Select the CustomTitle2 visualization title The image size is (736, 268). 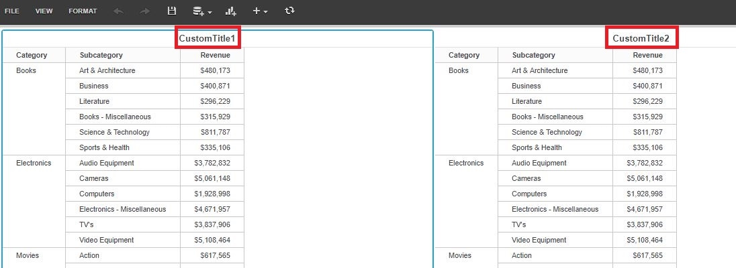(x=641, y=39)
